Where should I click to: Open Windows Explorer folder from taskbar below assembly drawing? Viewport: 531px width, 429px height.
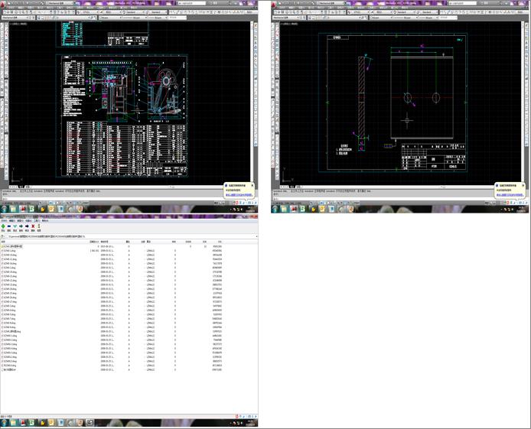click(13, 209)
